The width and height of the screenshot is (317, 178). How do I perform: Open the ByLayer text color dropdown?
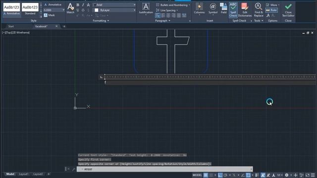click(114, 10)
